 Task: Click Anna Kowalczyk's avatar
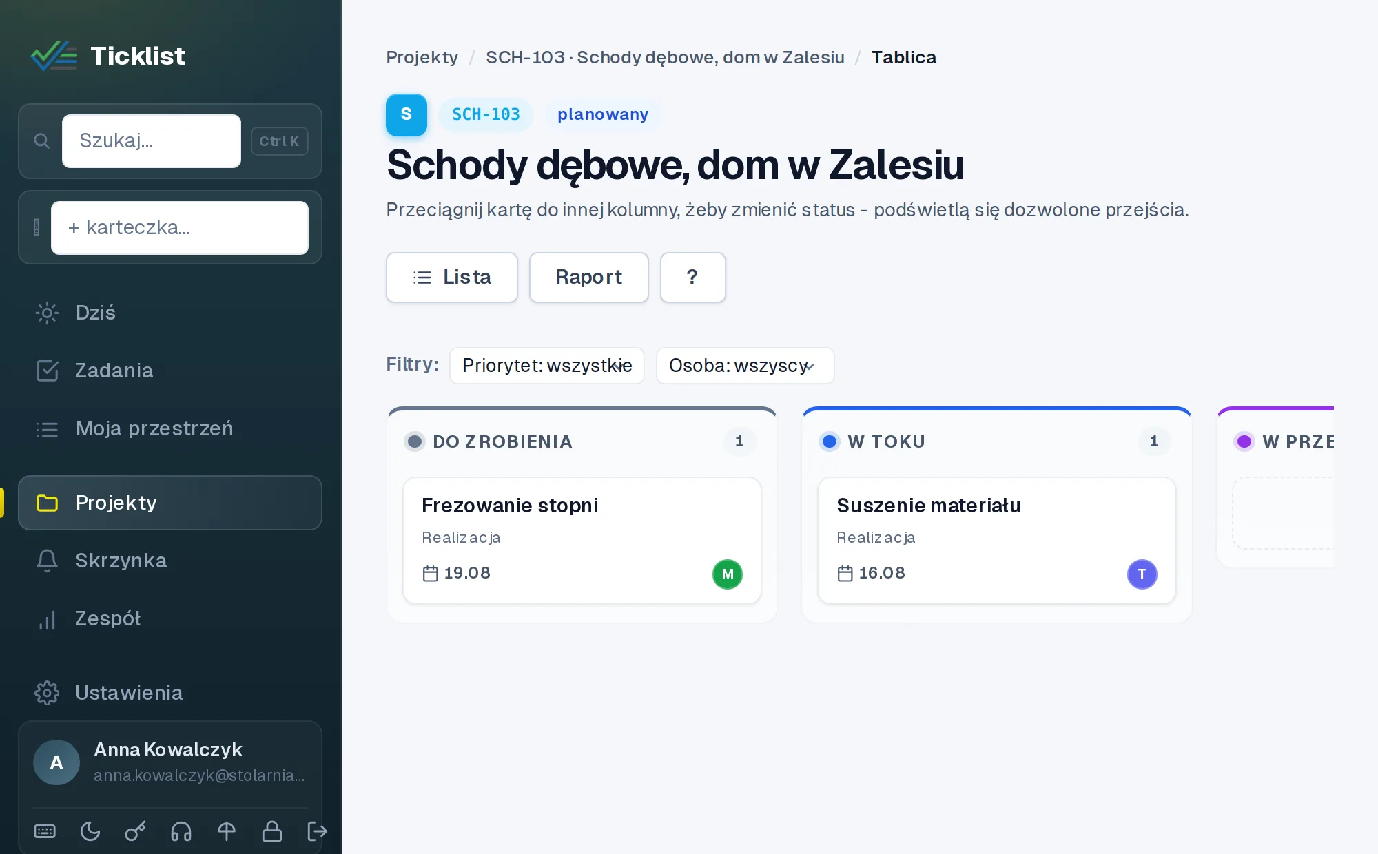tap(56, 762)
